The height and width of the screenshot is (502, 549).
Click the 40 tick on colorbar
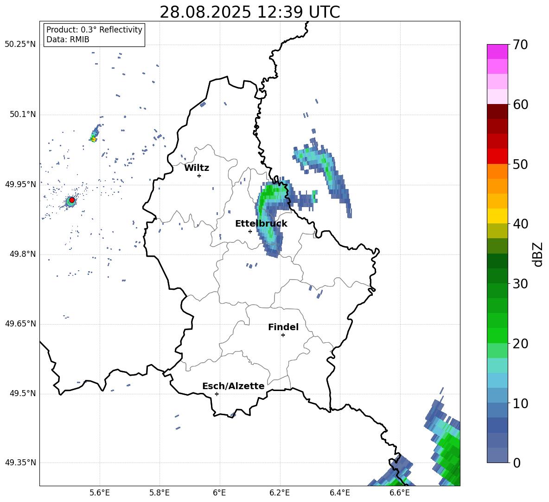pos(520,224)
